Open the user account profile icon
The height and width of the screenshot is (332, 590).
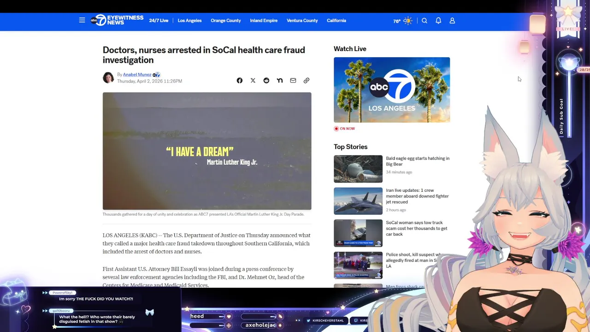click(x=452, y=20)
